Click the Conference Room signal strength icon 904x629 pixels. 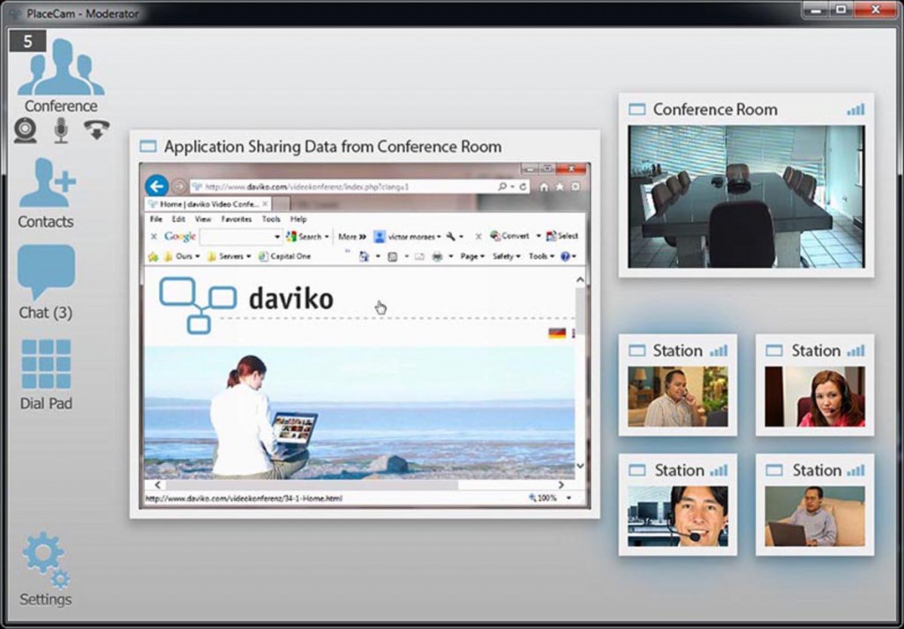tap(855, 110)
